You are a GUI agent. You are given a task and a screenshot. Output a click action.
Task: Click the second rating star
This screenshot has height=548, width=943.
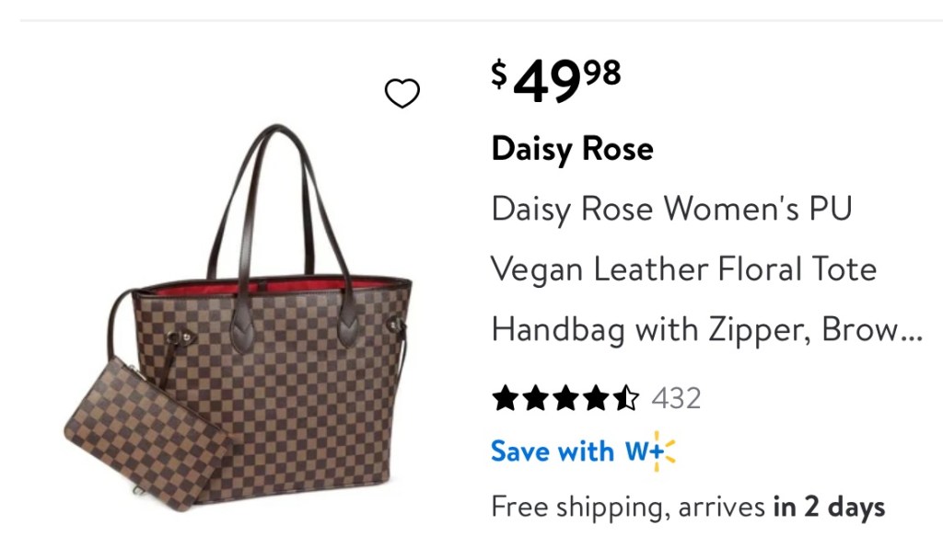click(535, 398)
